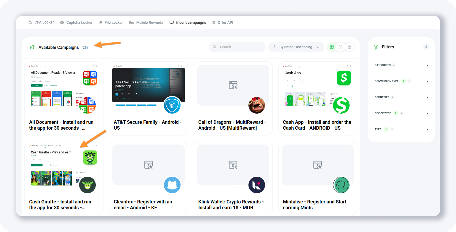Open the All Document campaign title link
456x232 pixels.
click(x=61, y=125)
